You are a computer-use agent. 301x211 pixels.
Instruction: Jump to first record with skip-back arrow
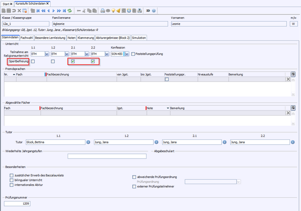(x=38, y=10)
